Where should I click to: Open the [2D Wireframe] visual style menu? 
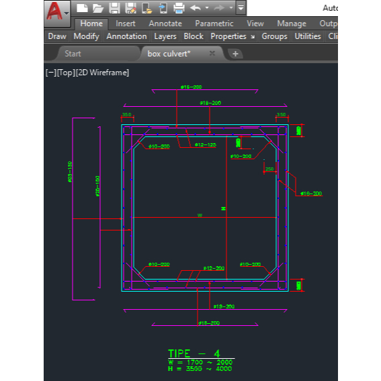pos(102,73)
